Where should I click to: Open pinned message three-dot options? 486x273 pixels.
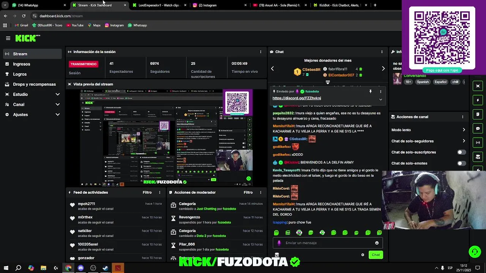coord(380,91)
